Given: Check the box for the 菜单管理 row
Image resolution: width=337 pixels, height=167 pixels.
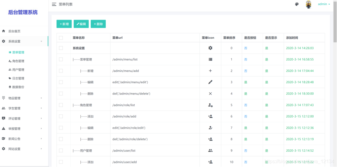Looking at the screenshot, I should [x=61, y=59].
